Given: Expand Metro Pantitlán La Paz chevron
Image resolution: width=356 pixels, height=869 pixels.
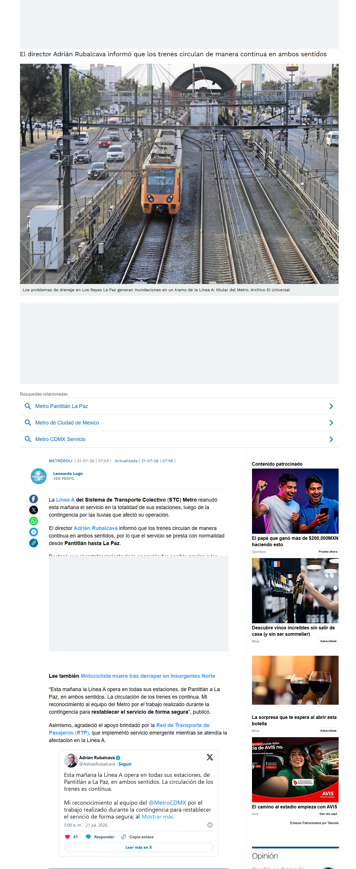Looking at the screenshot, I should coord(331,406).
